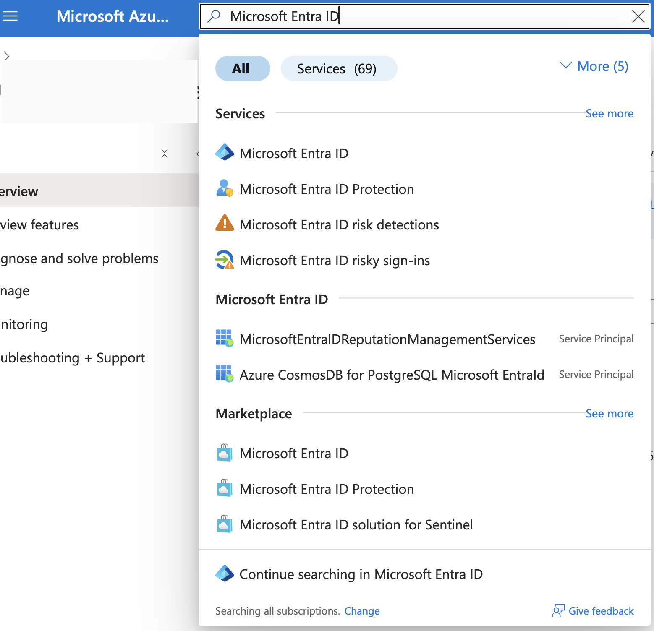Open the Microsoft Entra ID service result
This screenshot has height=631, width=654.
pos(293,153)
